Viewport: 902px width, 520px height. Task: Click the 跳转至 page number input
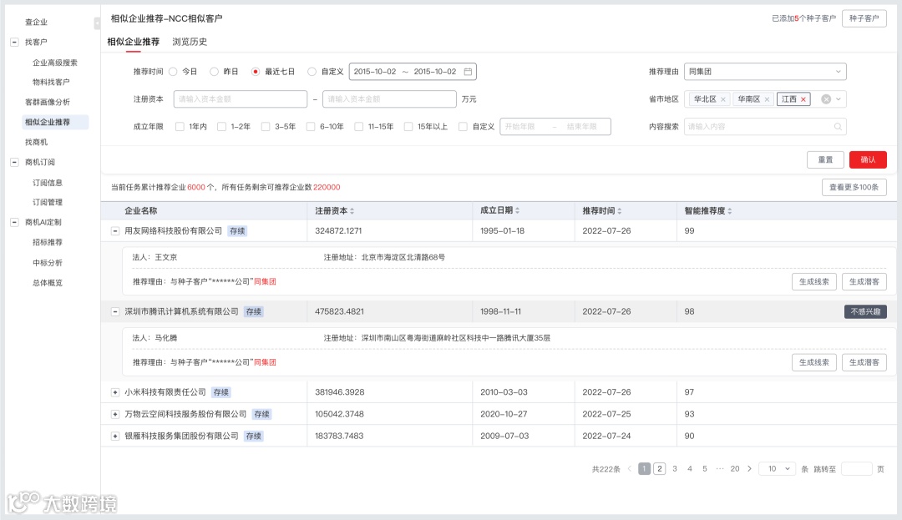click(x=857, y=469)
